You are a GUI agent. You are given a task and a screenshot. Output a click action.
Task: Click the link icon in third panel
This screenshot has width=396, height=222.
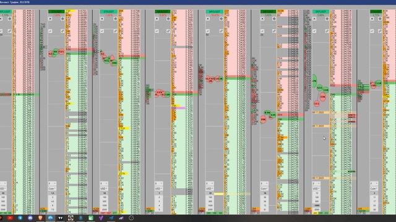pos(116,31)
